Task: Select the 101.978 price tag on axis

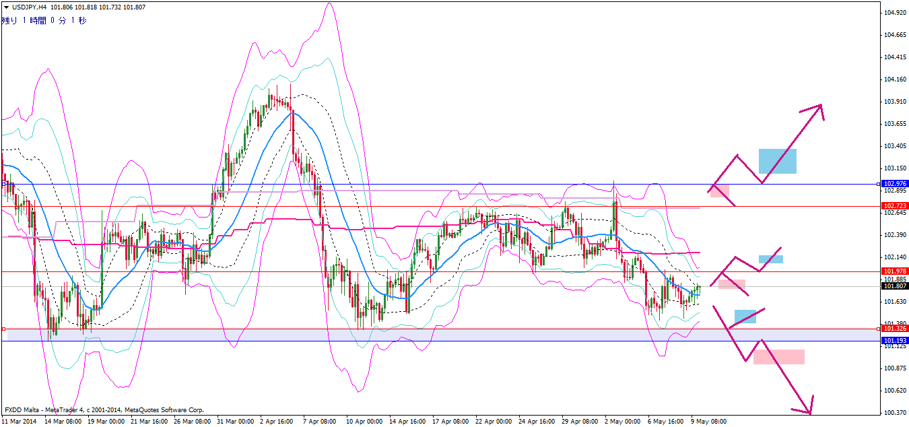Action: (x=895, y=271)
